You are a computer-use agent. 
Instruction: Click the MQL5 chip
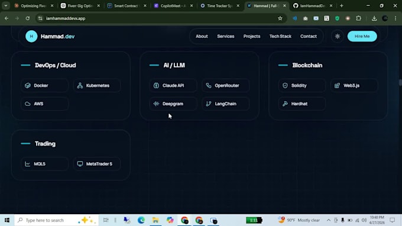pyautogui.click(x=44, y=164)
